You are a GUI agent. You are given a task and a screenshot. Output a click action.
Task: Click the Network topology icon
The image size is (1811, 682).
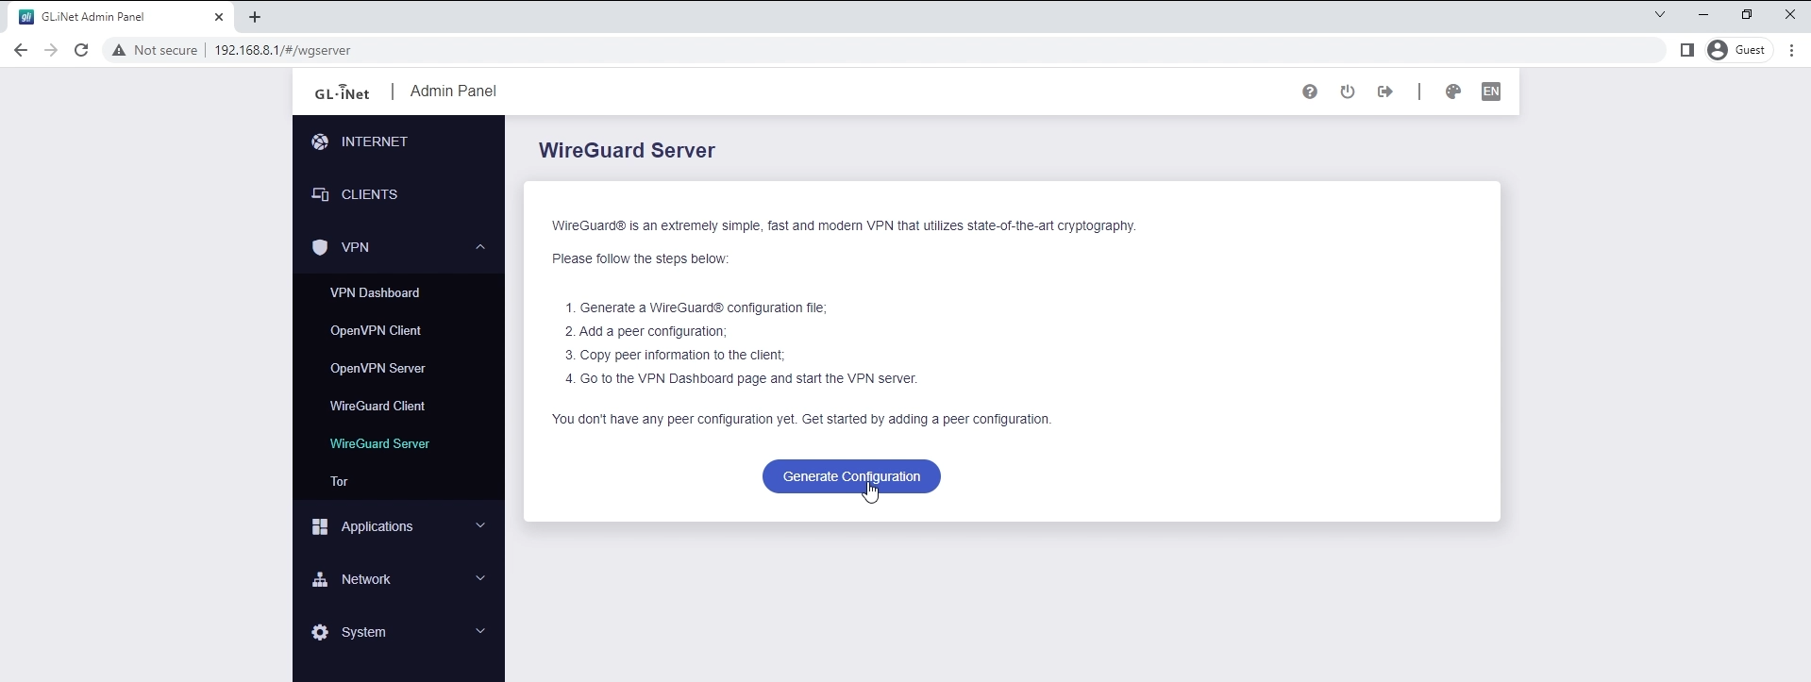[x=320, y=579]
